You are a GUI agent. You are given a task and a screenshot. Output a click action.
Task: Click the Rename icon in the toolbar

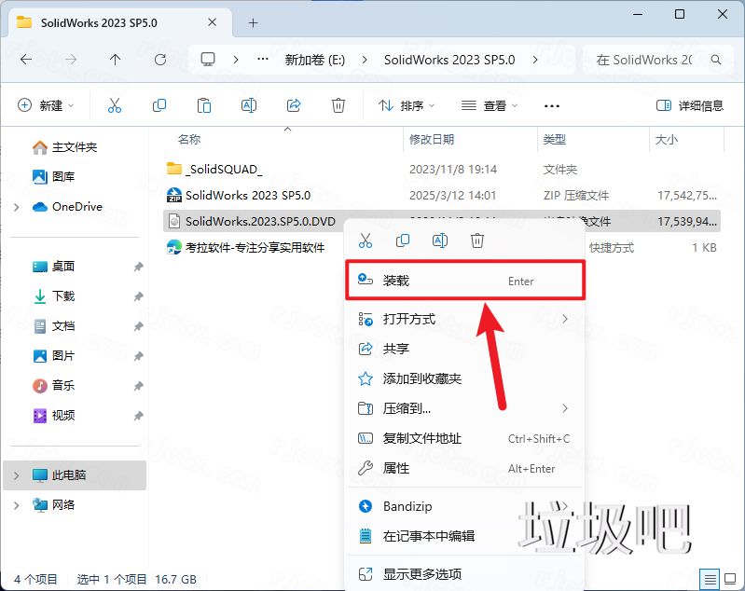click(x=249, y=105)
